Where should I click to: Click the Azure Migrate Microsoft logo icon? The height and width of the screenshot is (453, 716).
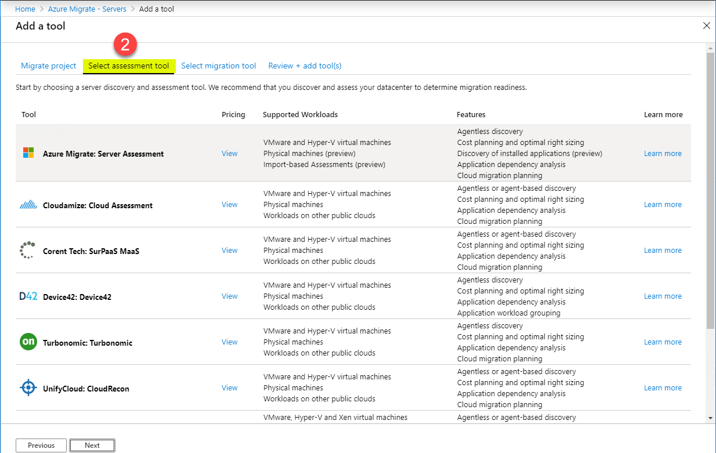(x=28, y=153)
